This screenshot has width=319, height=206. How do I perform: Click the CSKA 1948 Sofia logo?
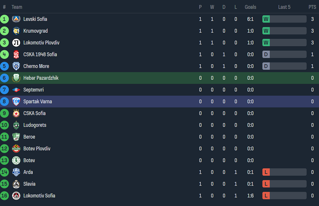pos(16,54)
